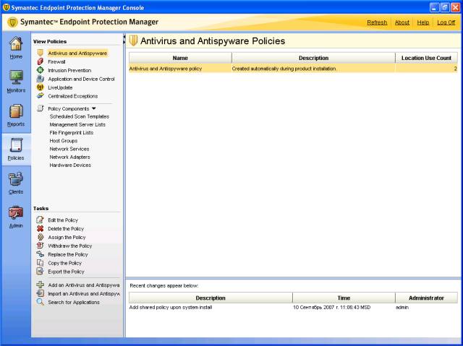Click the Firewall policy icon
Image resolution: width=463 pixels, height=346 pixels.
41,61
